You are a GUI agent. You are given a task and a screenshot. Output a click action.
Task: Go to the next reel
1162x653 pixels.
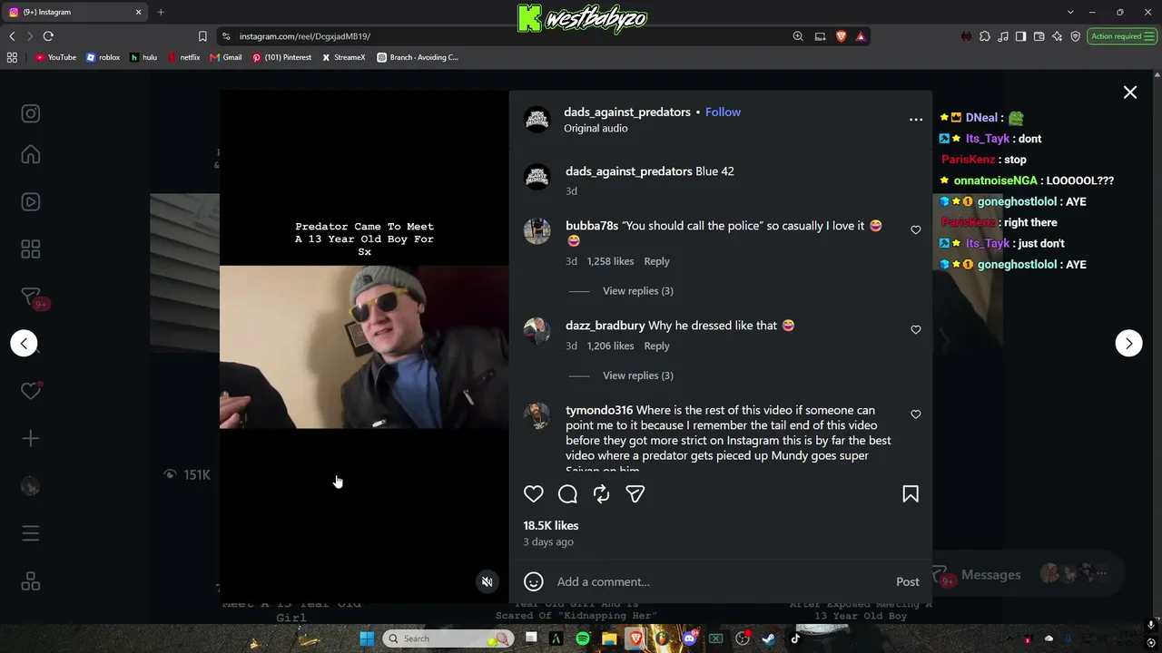(x=1128, y=343)
